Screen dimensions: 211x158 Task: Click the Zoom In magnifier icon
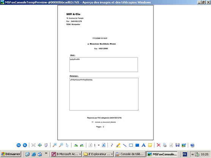55,145
